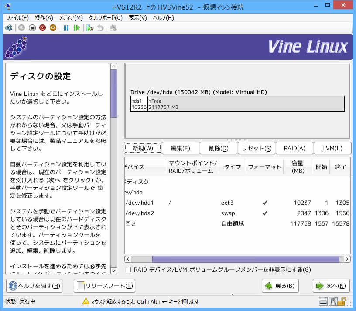Click the red Shut Down toolbar icon
The height and width of the screenshot is (311, 356).
coord(42,28)
